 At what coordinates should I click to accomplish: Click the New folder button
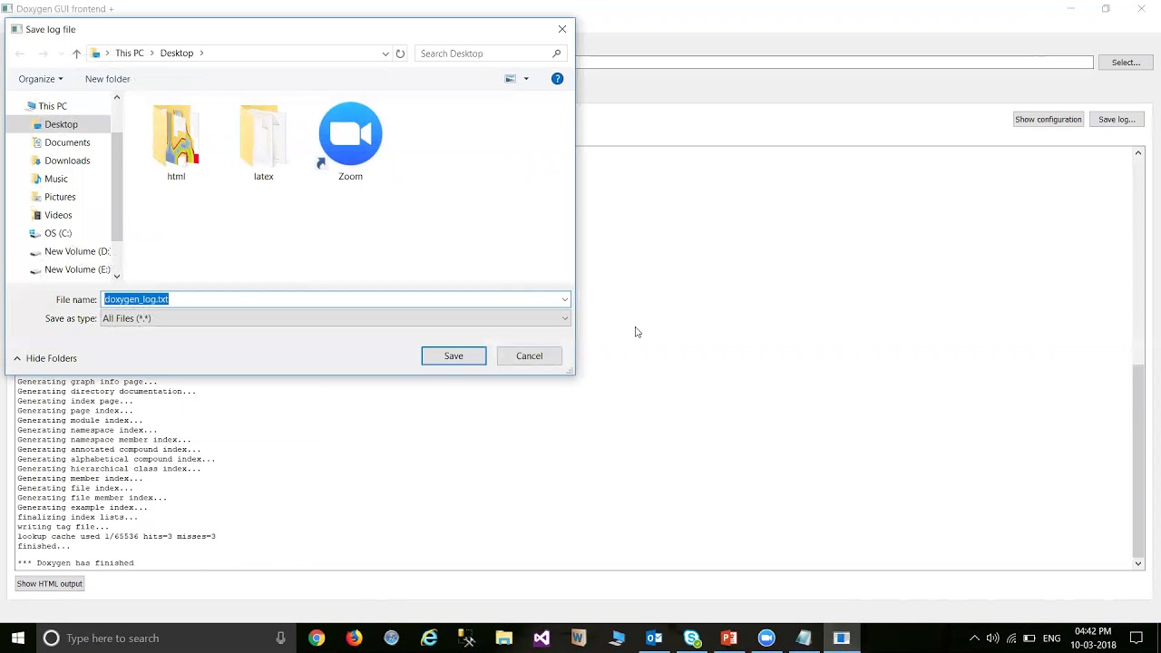108,79
